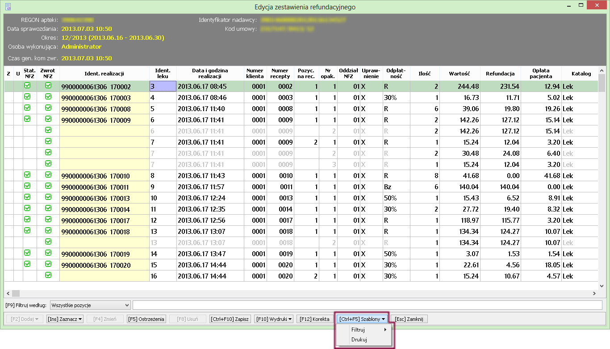Click the Ident. leku column header
The height and width of the screenshot is (349, 610).
[x=163, y=74]
